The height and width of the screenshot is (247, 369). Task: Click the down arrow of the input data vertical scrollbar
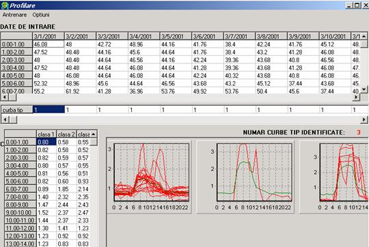click(364, 89)
